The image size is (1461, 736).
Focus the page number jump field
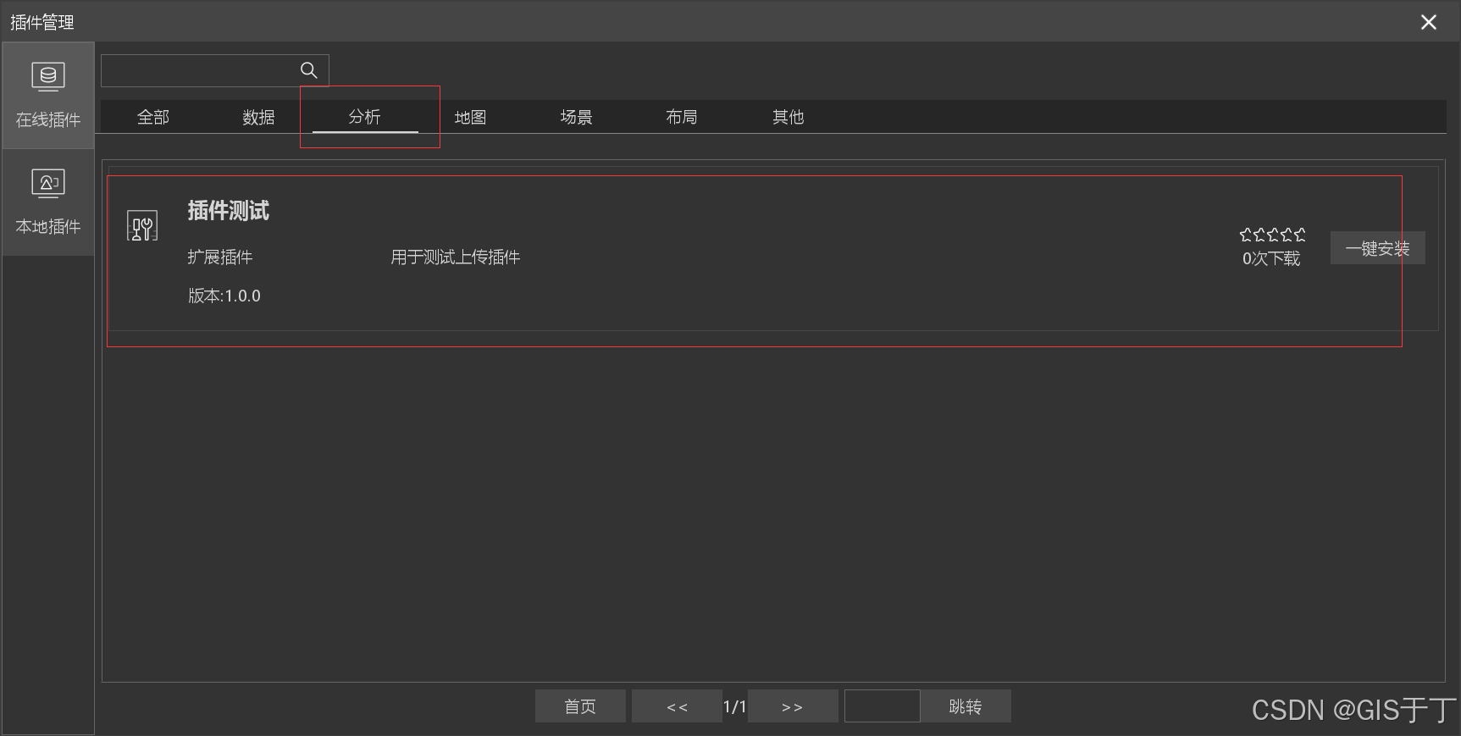(883, 706)
